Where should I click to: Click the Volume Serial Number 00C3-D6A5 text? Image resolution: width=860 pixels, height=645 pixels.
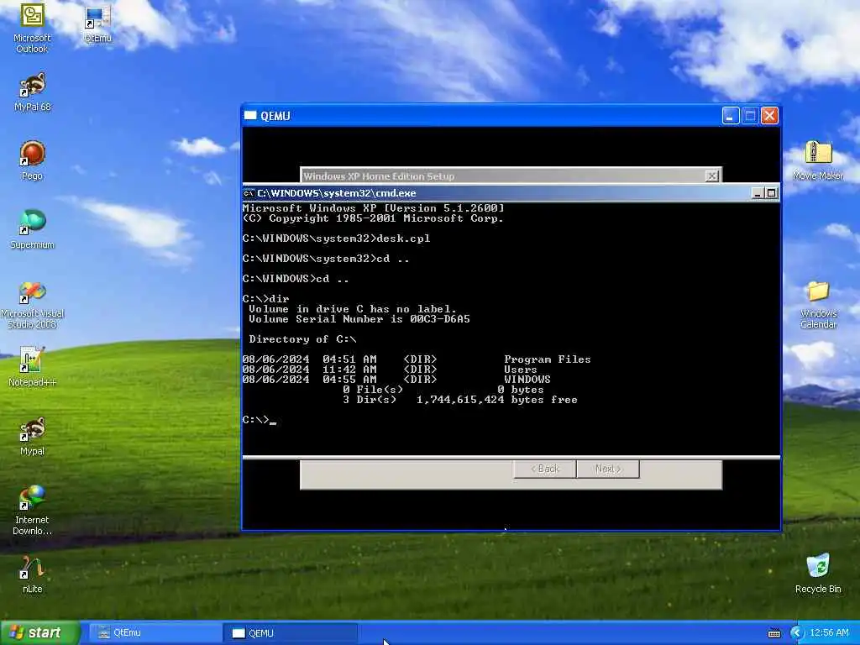359,318
